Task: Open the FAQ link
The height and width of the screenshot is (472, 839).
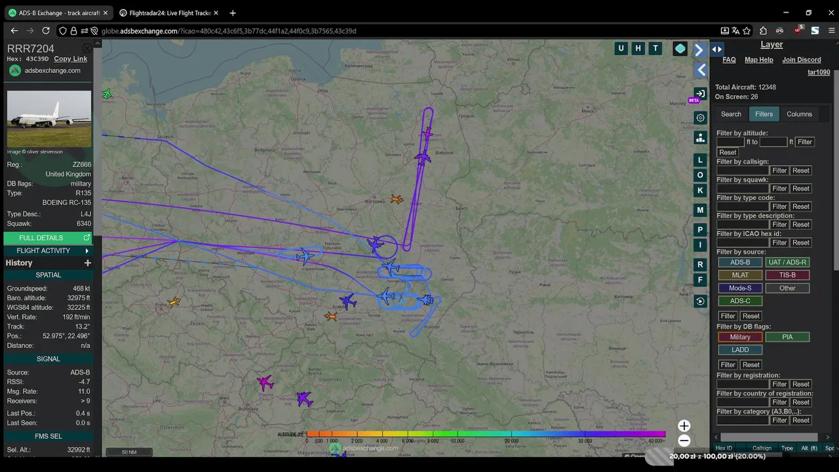Action: click(x=729, y=60)
